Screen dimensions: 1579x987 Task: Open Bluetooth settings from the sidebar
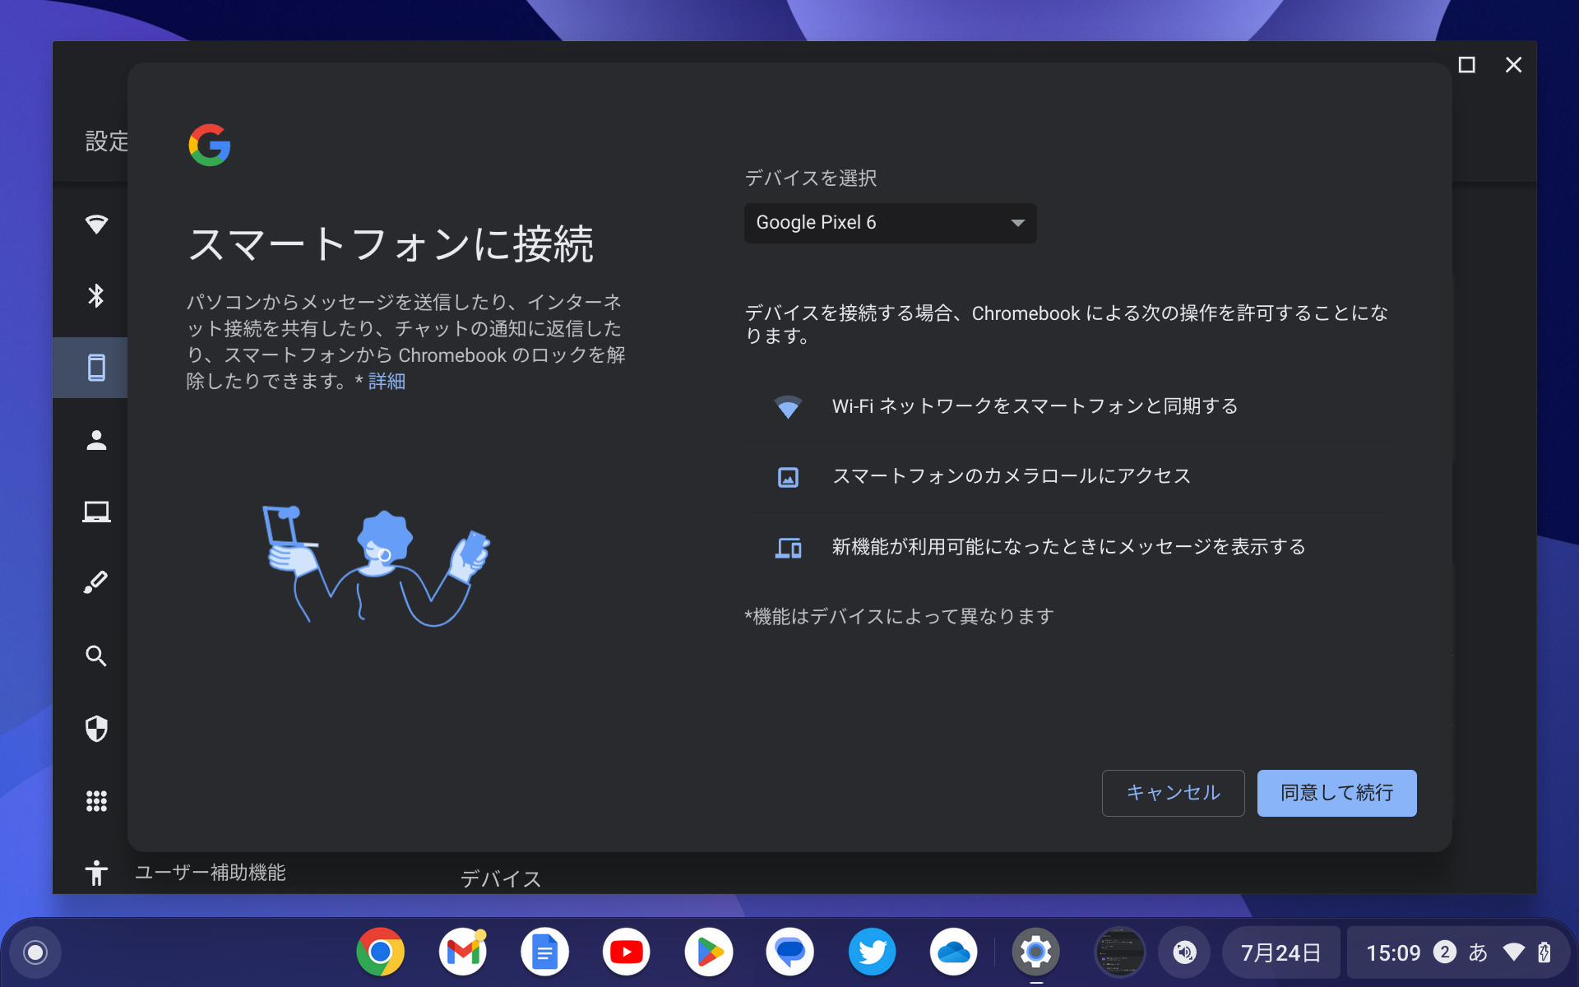tap(97, 296)
